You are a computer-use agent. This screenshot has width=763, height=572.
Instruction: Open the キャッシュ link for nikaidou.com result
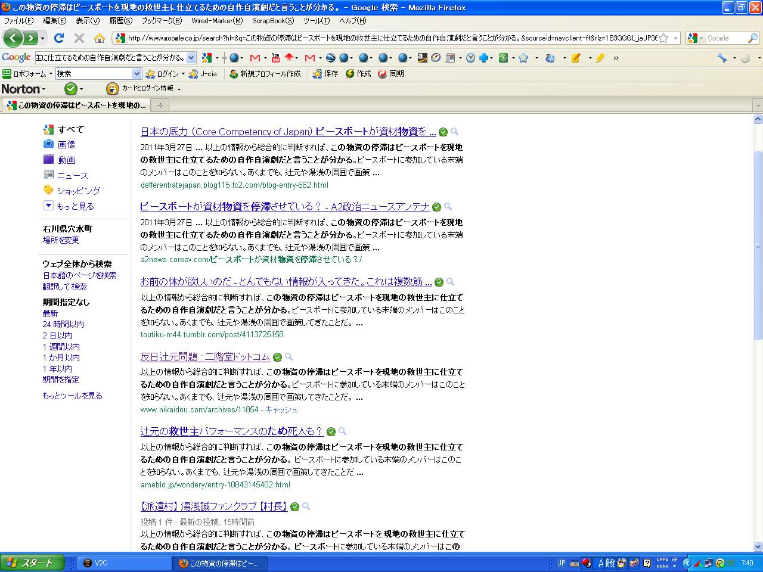click(x=281, y=409)
